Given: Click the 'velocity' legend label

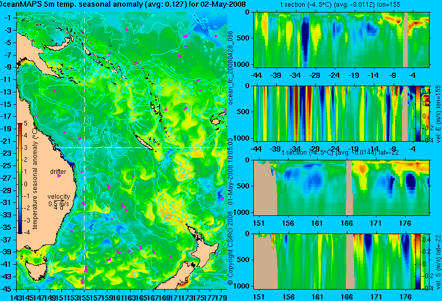Looking at the screenshot, I should [59, 197].
